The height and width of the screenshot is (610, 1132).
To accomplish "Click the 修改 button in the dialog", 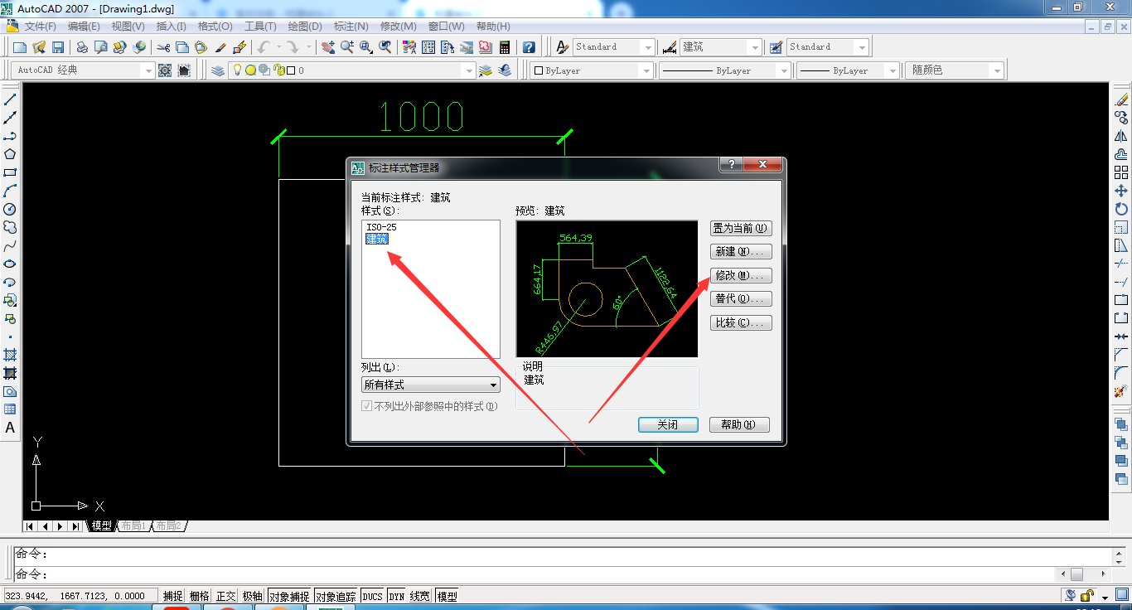I will click(740, 275).
